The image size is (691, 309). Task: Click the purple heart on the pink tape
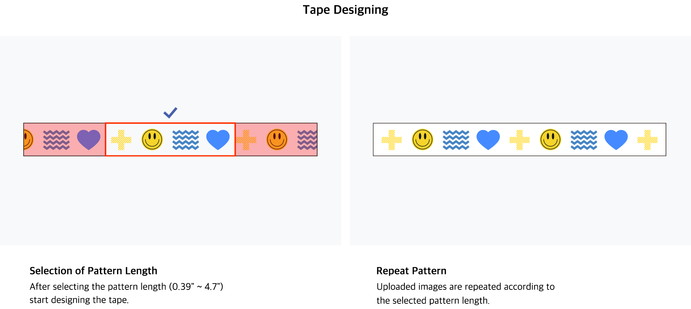point(89,140)
